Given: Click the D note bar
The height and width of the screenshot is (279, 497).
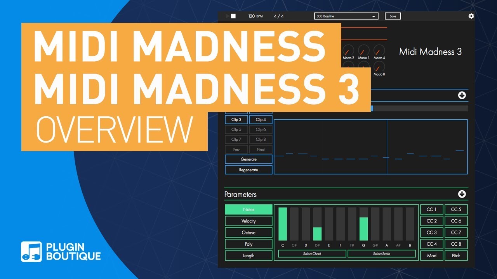Looking at the screenshot, I should [x=306, y=224].
